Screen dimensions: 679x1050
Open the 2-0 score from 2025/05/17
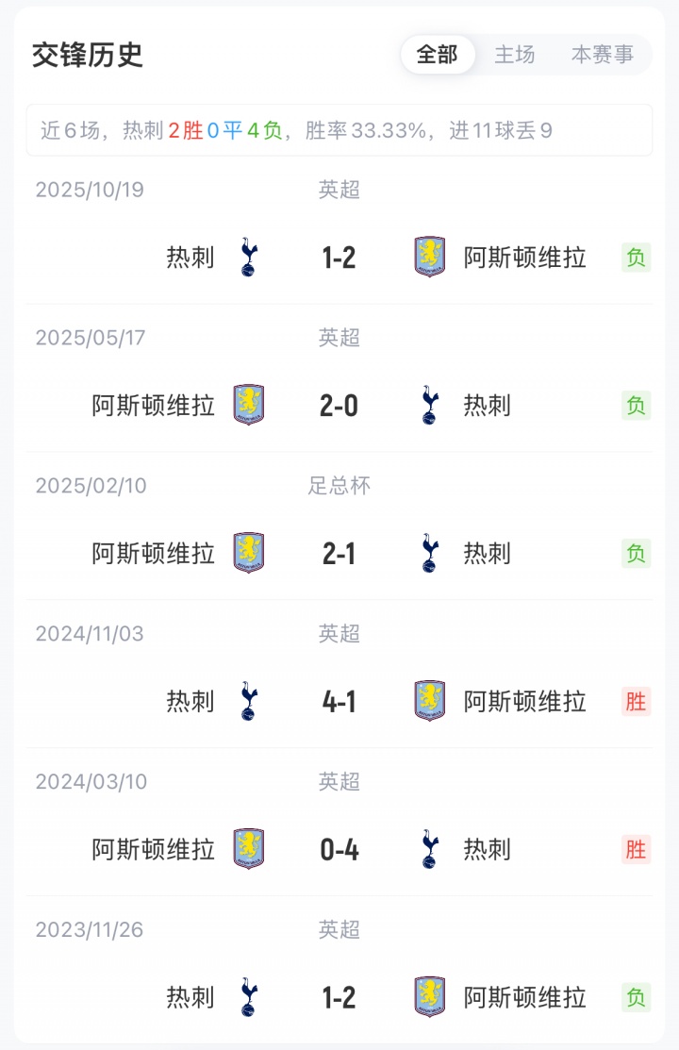coord(339,406)
